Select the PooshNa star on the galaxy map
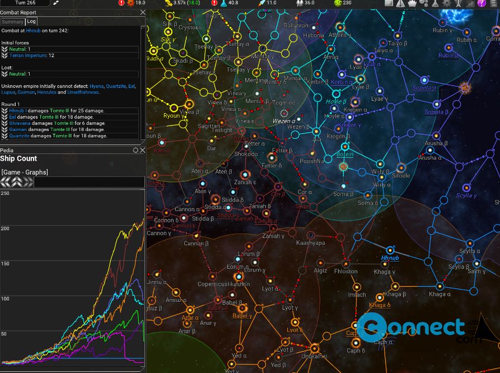500x373 pixels. 312,154
